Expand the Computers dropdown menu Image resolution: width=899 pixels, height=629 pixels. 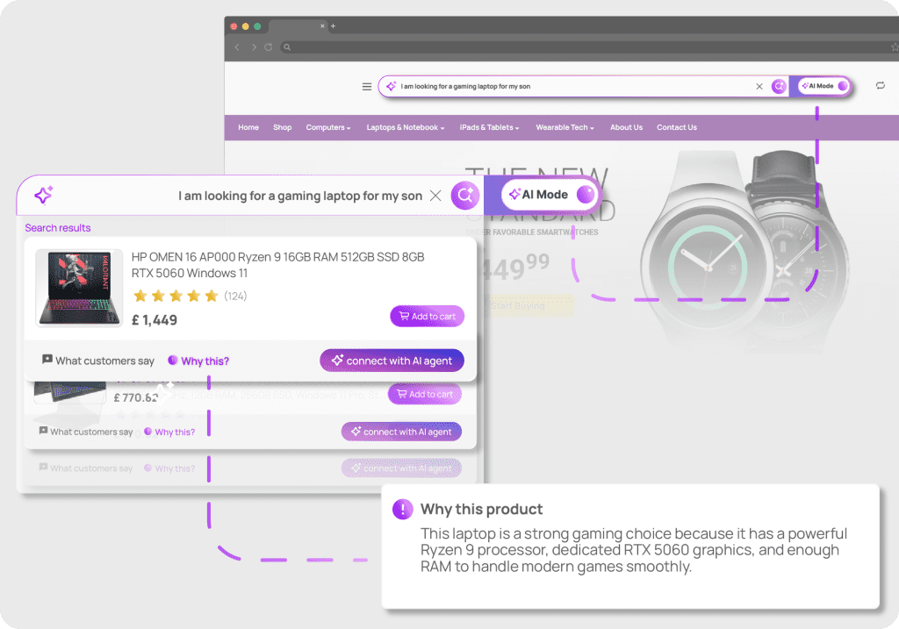[327, 128]
